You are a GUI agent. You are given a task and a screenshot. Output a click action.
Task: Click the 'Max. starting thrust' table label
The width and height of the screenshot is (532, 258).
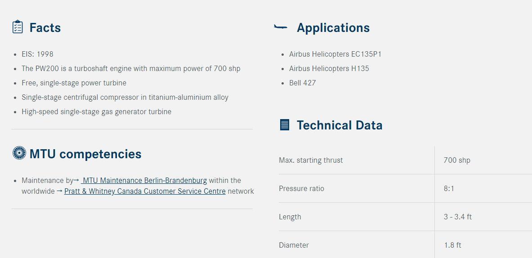pos(311,160)
